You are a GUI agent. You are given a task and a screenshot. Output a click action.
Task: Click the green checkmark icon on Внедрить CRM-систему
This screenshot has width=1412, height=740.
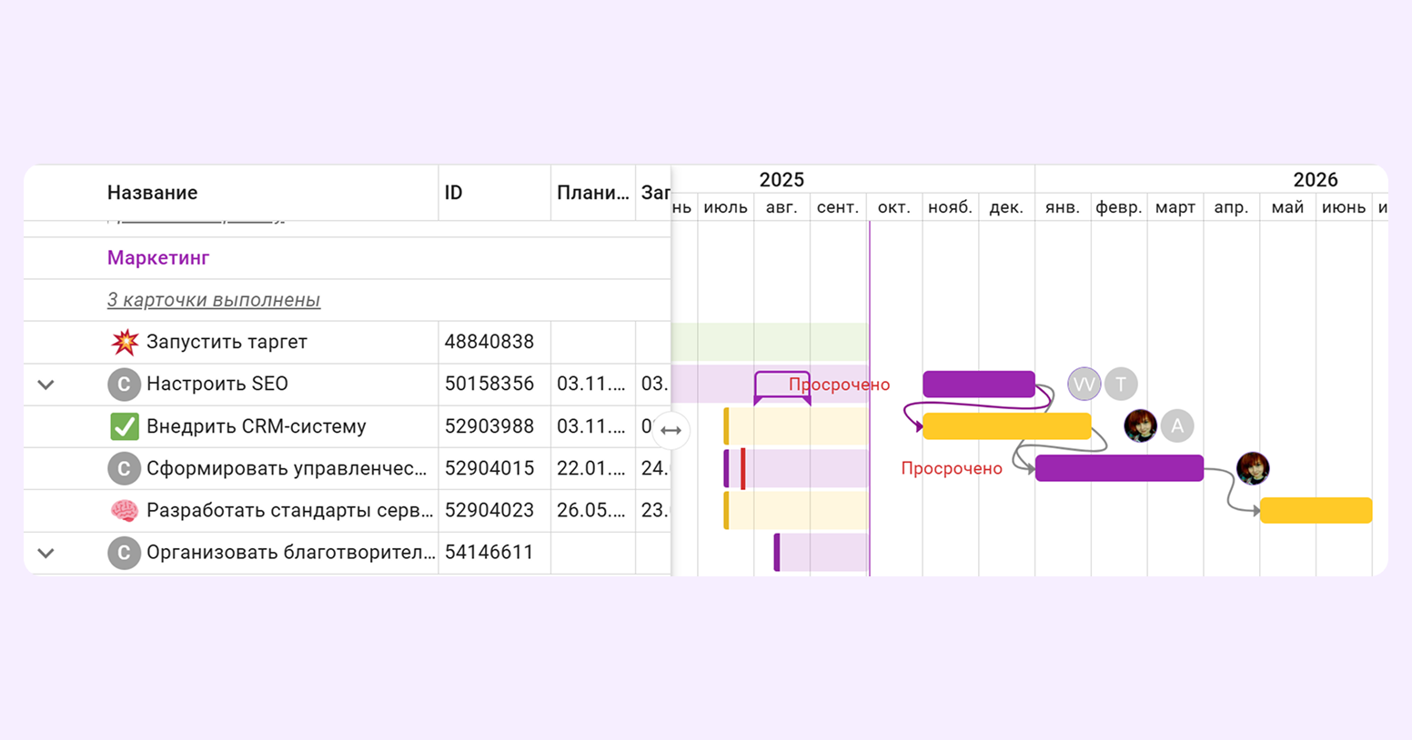tap(125, 426)
